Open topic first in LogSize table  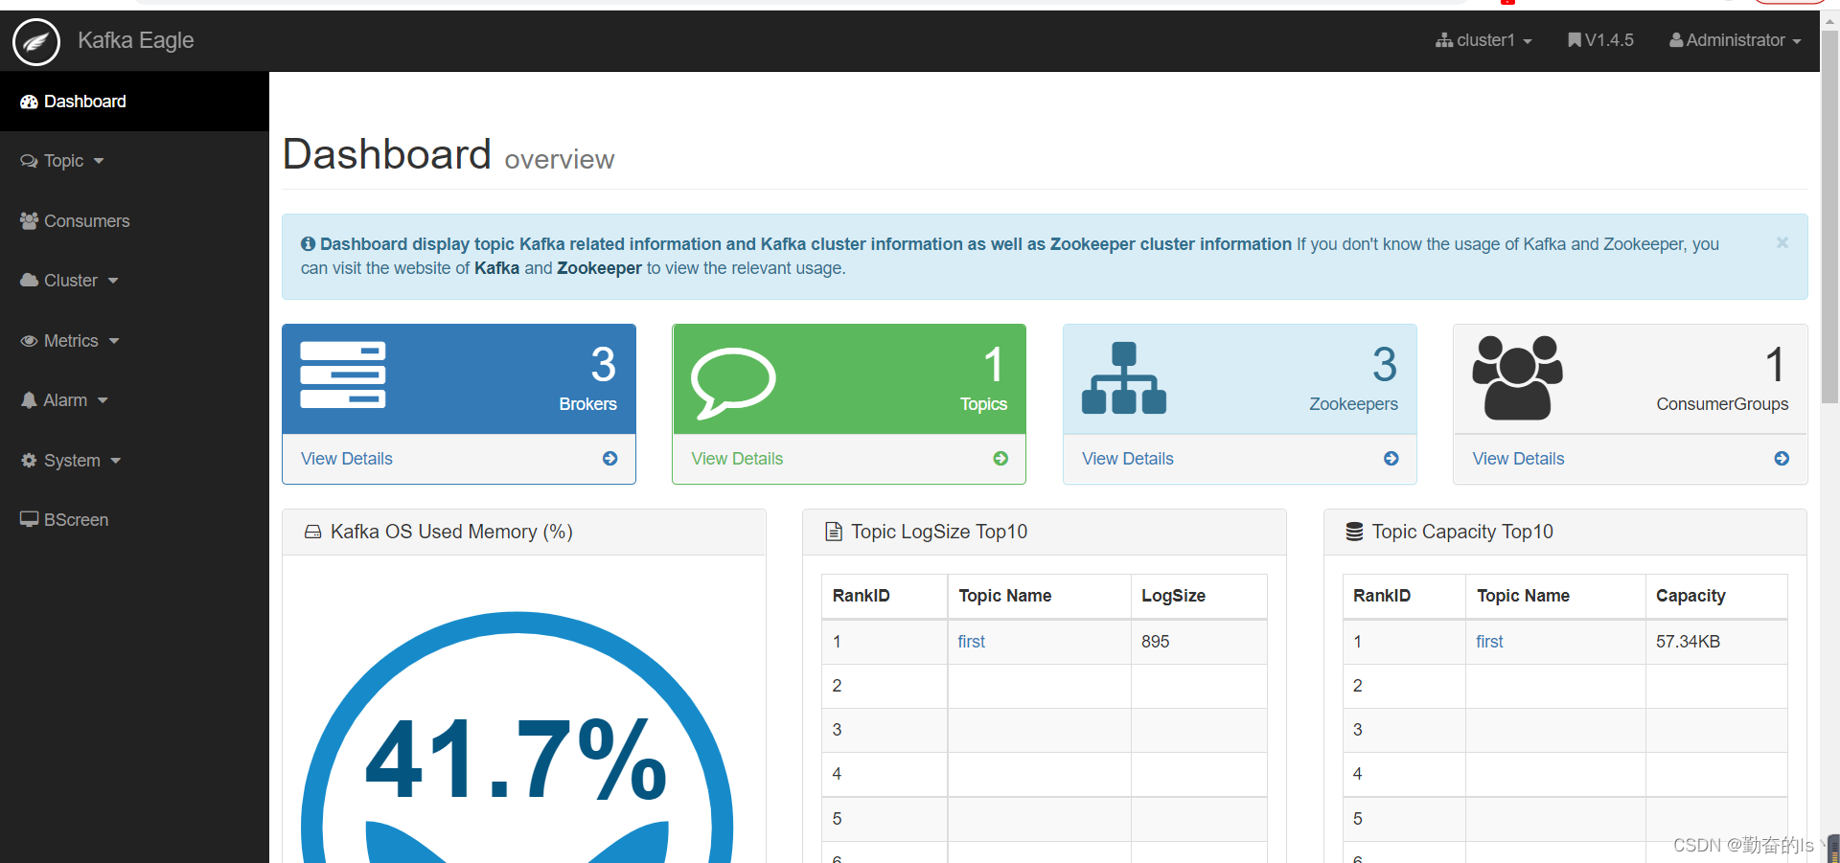click(x=971, y=642)
